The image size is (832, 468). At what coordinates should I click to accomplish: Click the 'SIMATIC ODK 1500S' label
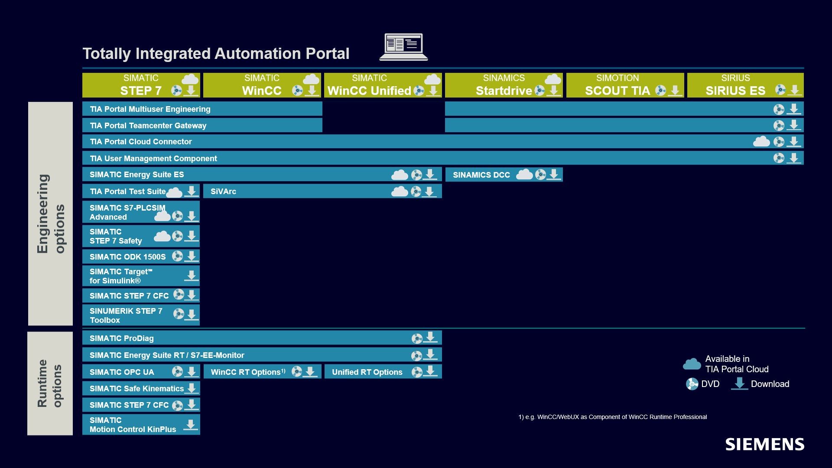128,257
